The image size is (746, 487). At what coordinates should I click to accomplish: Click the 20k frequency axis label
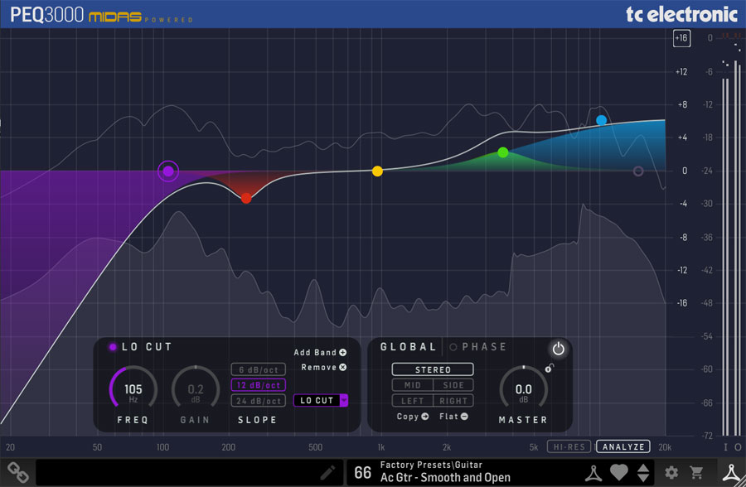(665, 447)
